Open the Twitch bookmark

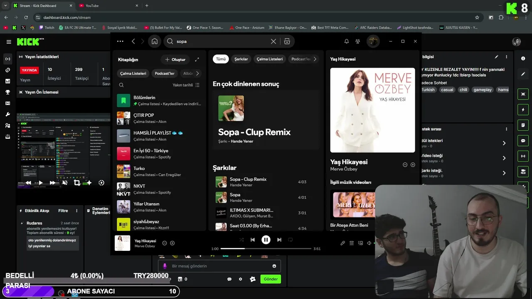(x=47, y=28)
